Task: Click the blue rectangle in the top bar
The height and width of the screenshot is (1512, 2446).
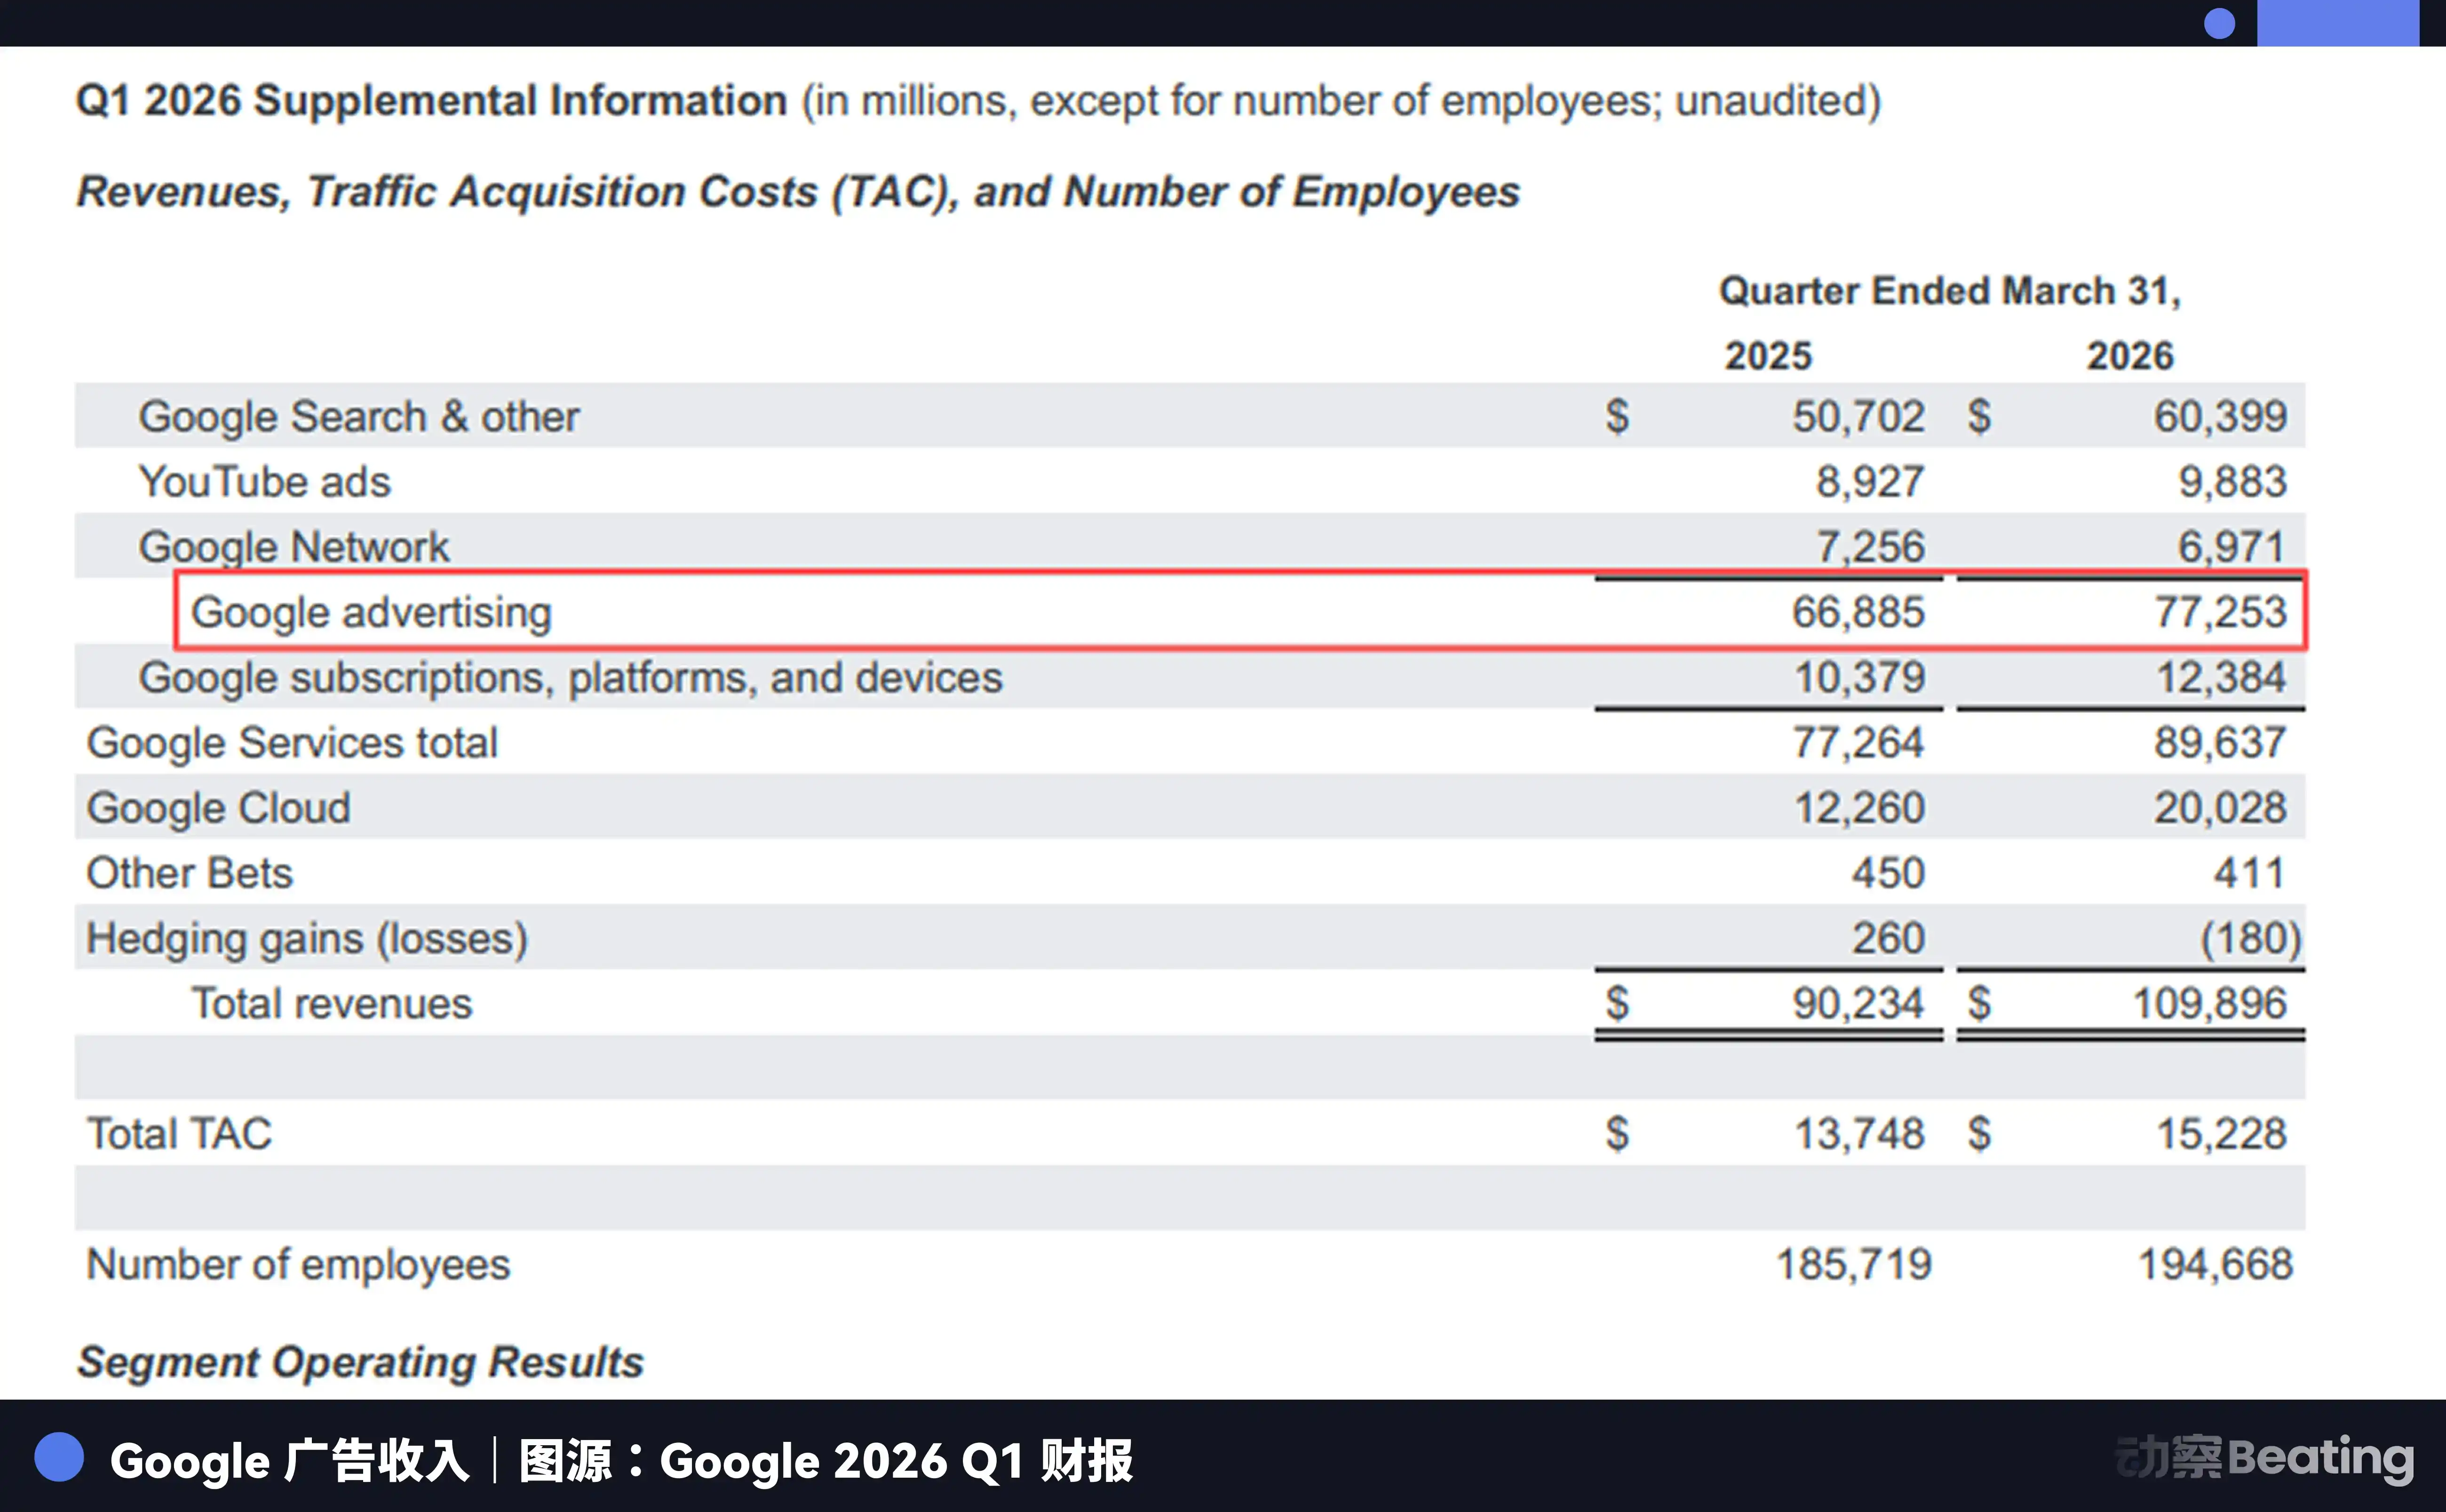Action: (x=2337, y=22)
